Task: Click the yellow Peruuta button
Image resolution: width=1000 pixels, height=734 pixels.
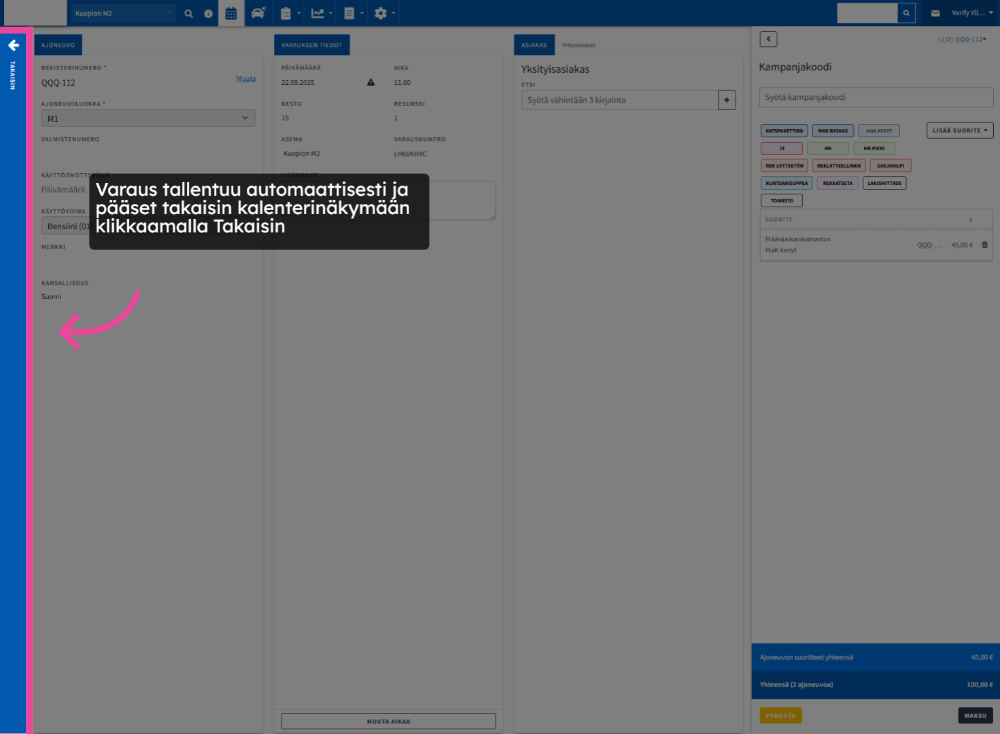Action: coord(780,716)
